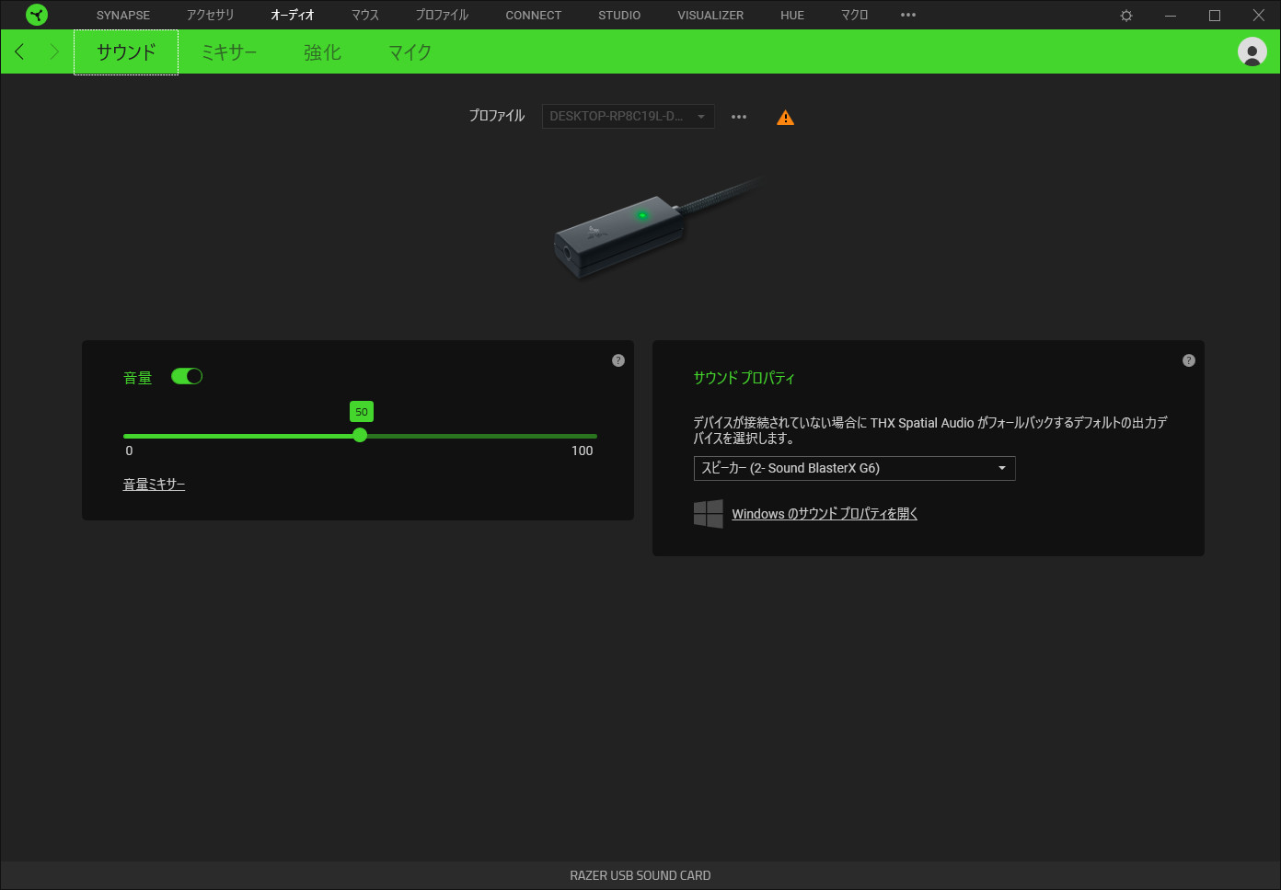Expand the DESKTOP-RP8C19L profile dropdown
1281x890 pixels.
(x=629, y=117)
